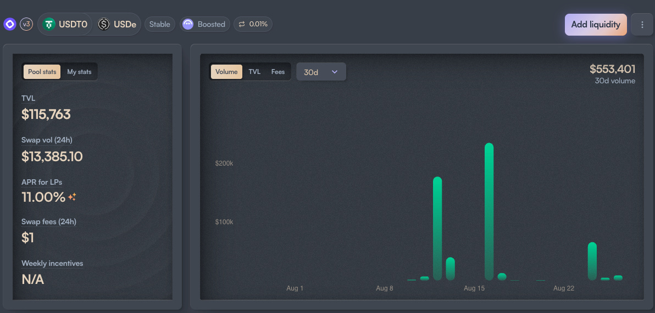This screenshot has width=655, height=313.
Task: Select the USDT0 token chip
Action: (65, 24)
